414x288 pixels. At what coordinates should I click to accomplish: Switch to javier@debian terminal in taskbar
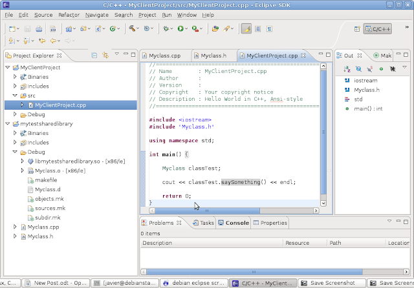coord(125,283)
